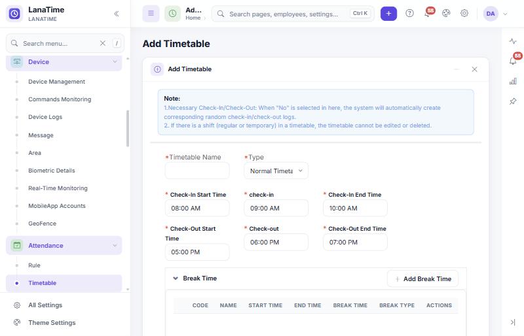Image resolution: width=524 pixels, height=336 pixels.
Task: Click Check-Out End Time 07:00 PM field
Action: click(355, 243)
